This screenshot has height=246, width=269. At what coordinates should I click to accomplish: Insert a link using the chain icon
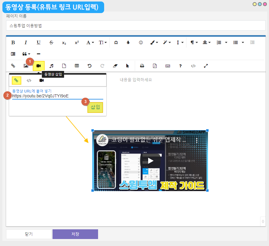click(13, 66)
